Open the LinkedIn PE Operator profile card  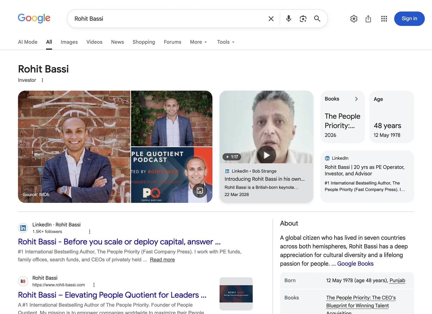click(x=367, y=176)
